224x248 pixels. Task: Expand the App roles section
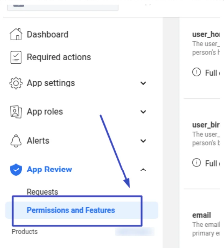coord(143,112)
